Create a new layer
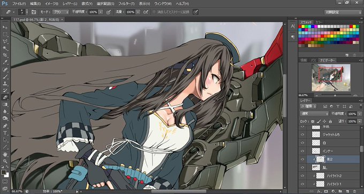This screenshot has height=194, width=364. point(347,191)
